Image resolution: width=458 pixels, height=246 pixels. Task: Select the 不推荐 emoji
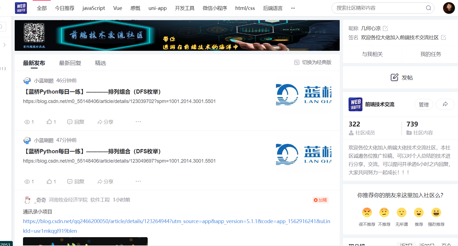click(384, 212)
